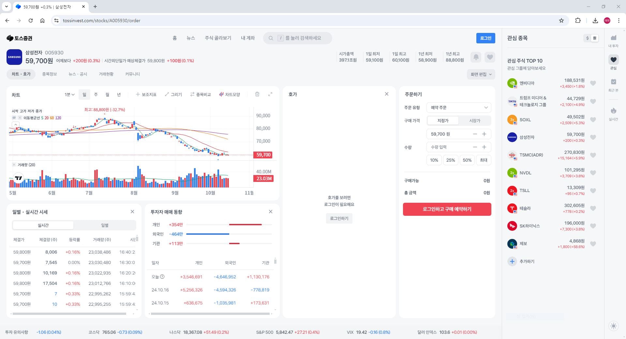The image size is (626, 339).
Task: Set quantity to 최대
Action: click(x=484, y=160)
